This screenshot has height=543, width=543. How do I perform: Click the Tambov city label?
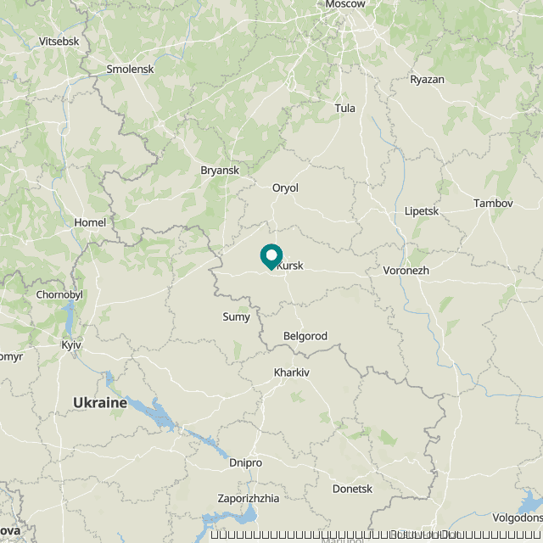tap(493, 204)
